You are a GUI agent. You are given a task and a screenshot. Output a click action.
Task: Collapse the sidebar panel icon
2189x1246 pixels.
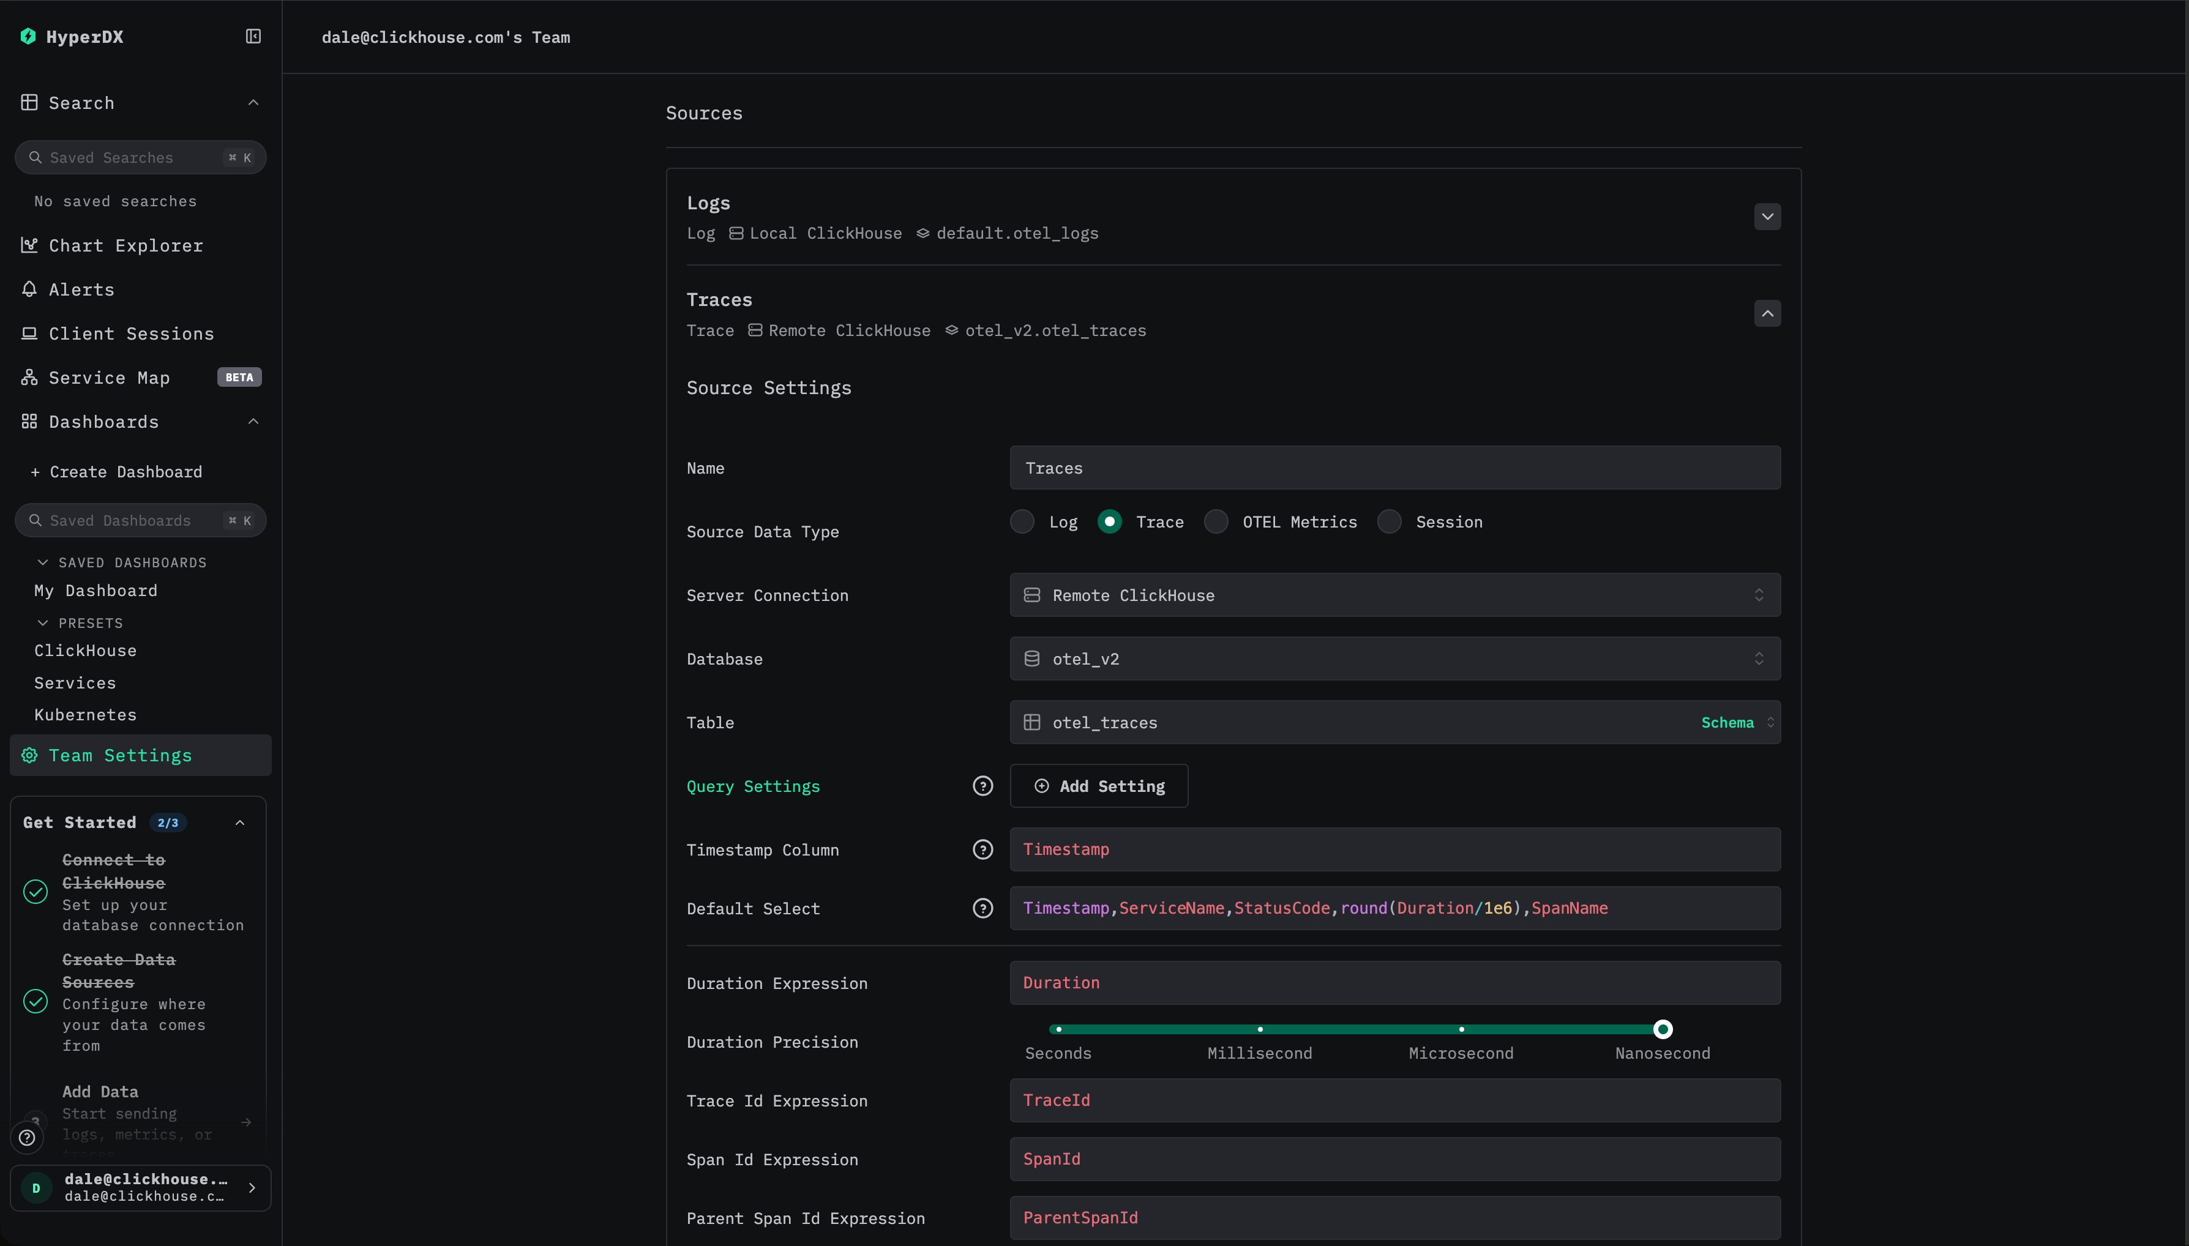pos(253,36)
